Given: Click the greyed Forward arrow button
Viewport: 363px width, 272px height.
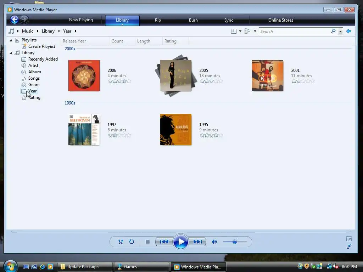Looking at the screenshot, I should coord(24,20).
